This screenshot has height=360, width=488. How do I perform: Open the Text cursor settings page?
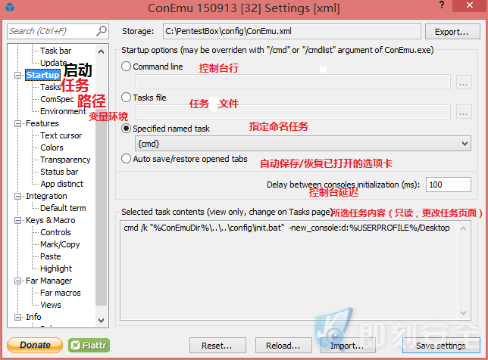point(61,135)
